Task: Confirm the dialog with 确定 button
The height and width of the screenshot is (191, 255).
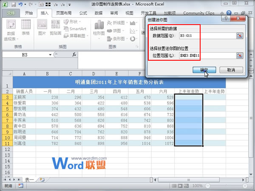Action: [x=204, y=70]
